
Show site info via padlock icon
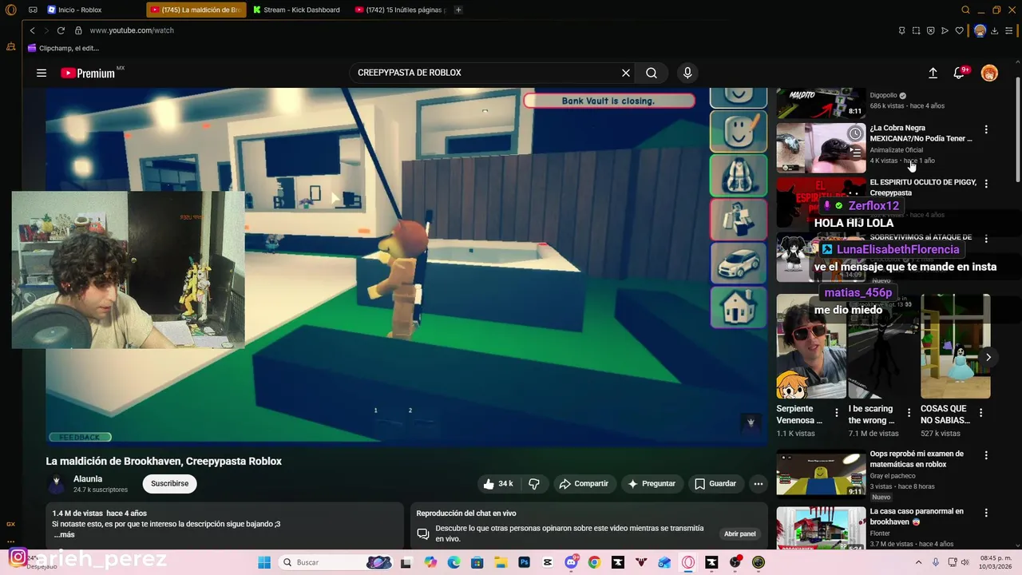[x=78, y=30]
